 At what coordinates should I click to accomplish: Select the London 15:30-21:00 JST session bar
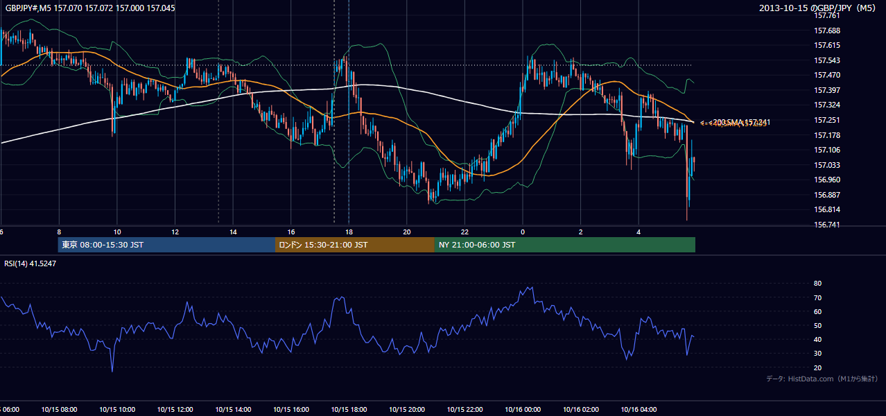354,245
